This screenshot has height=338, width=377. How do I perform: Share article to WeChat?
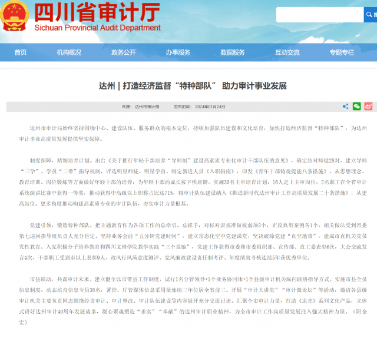(357, 107)
